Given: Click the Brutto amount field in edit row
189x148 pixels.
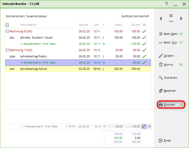Looking at the screenshot, I should (132, 127).
